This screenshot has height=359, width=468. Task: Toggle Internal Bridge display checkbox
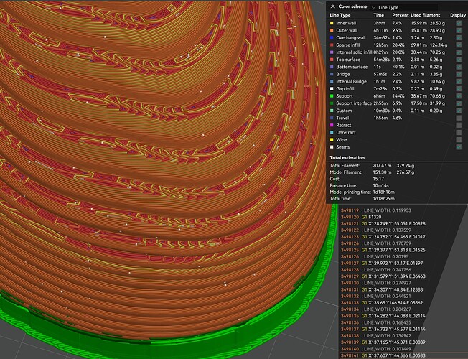[x=459, y=82]
